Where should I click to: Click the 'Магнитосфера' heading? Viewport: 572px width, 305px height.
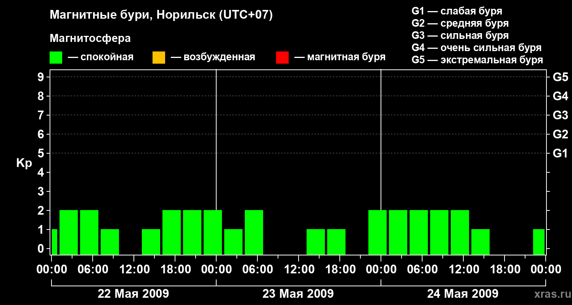tap(90, 39)
